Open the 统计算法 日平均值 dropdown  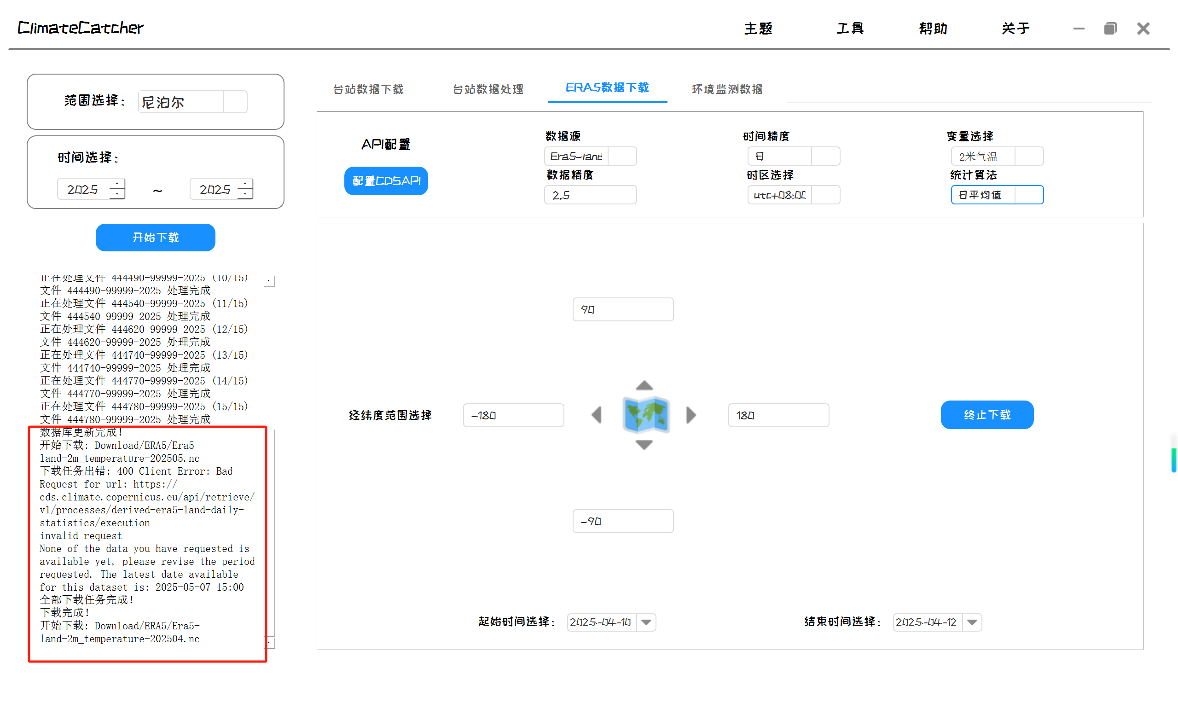[1028, 195]
